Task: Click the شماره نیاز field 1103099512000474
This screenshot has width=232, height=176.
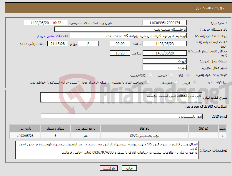Action: click(x=165, y=23)
